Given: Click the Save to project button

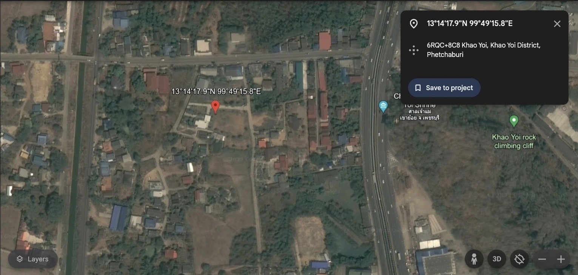Looking at the screenshot, I should 444,88.
